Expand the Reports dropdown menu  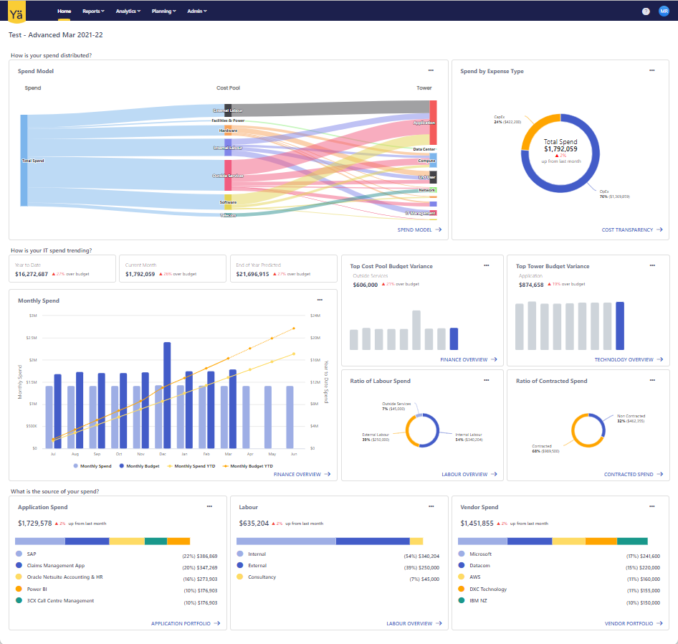93,11
